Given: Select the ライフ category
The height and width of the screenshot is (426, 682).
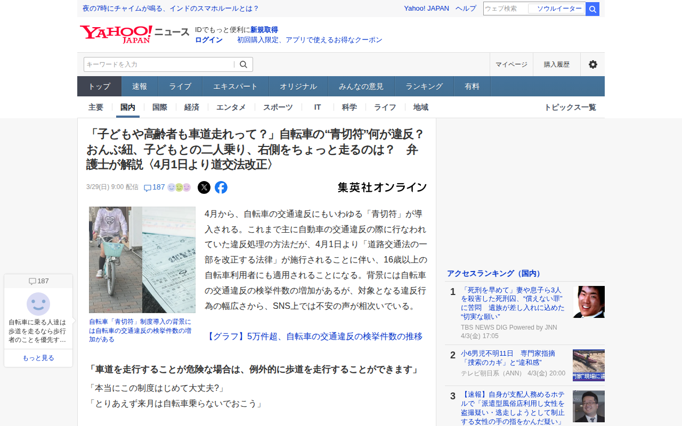Looking at the screenshot, I should [385, 107].
